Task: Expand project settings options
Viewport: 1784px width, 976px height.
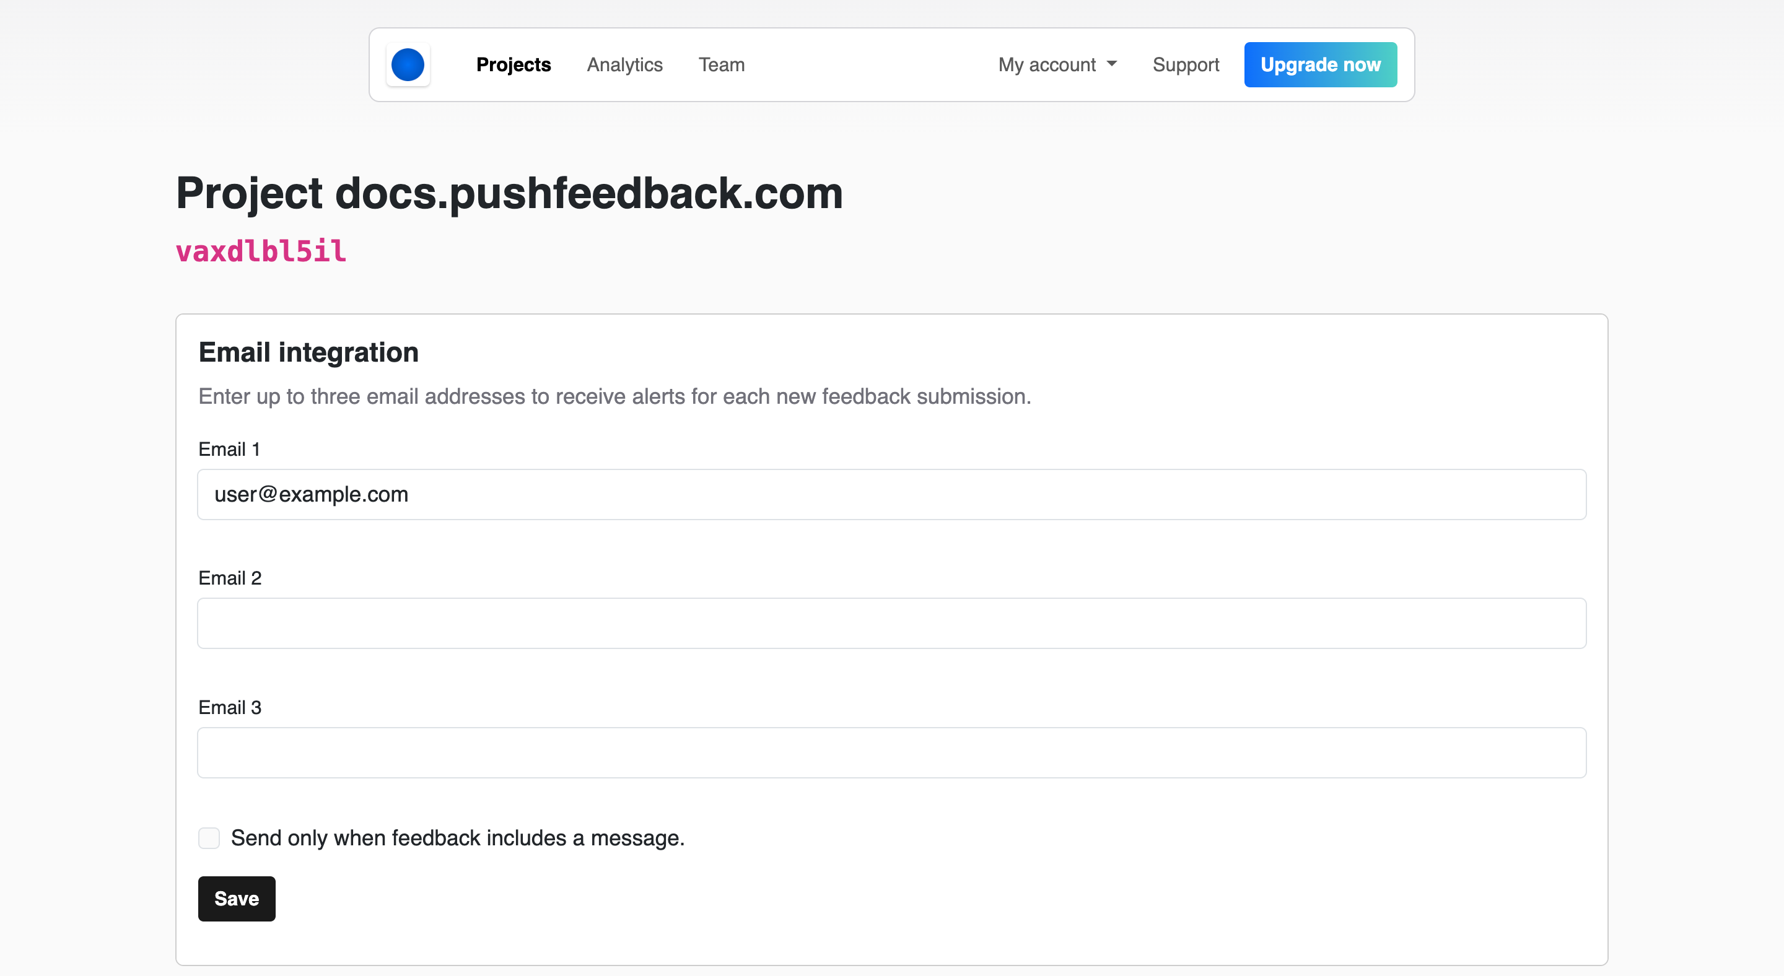Action: tap(1057, 64)
